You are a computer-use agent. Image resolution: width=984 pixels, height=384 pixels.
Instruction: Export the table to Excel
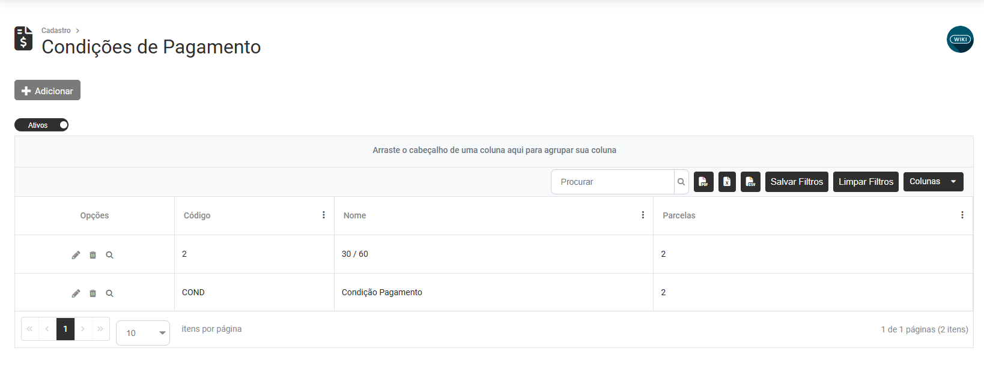point(727,182)
